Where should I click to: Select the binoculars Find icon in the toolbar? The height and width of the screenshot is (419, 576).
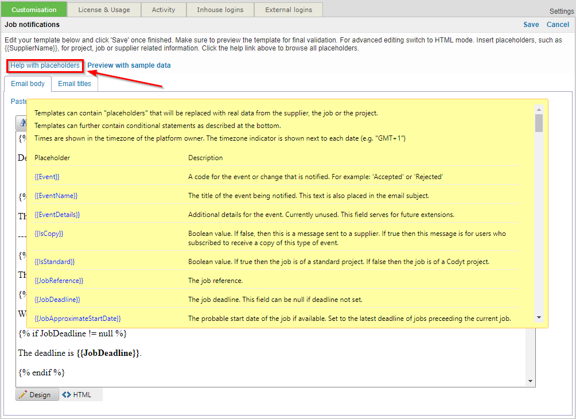[x=23, y=123]
